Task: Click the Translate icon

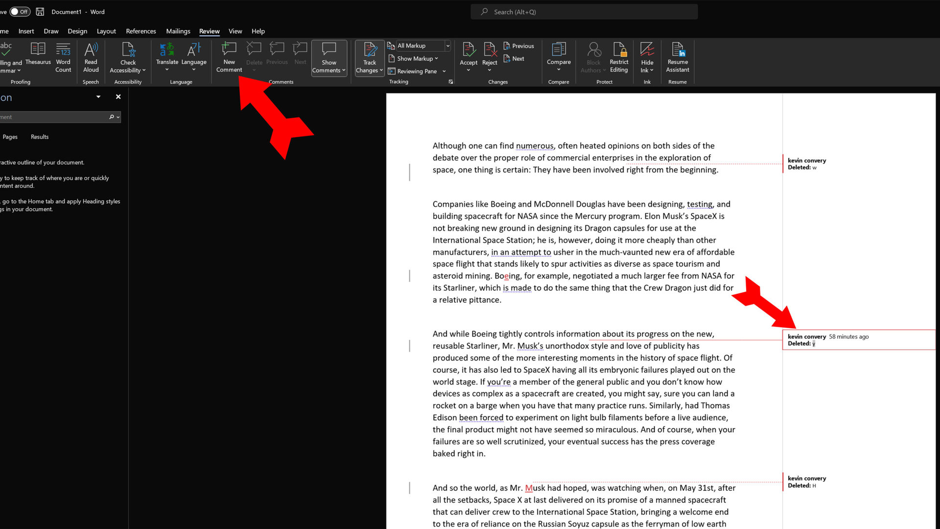Action: 167,49
